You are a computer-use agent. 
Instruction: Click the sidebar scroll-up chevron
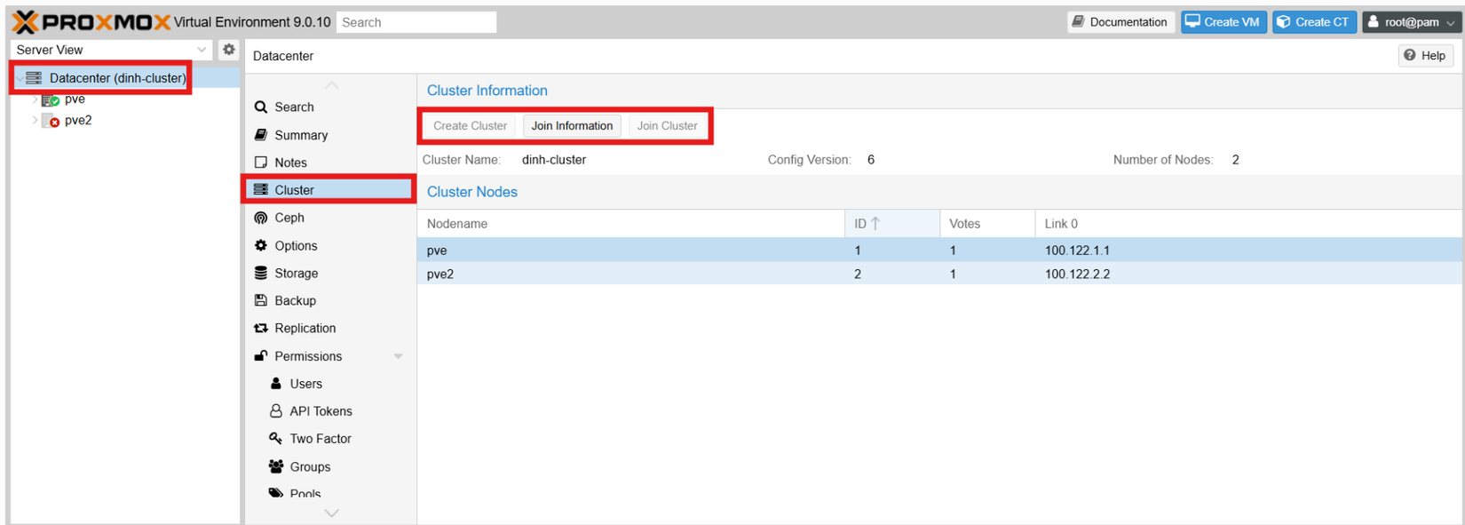pos(331,85)
